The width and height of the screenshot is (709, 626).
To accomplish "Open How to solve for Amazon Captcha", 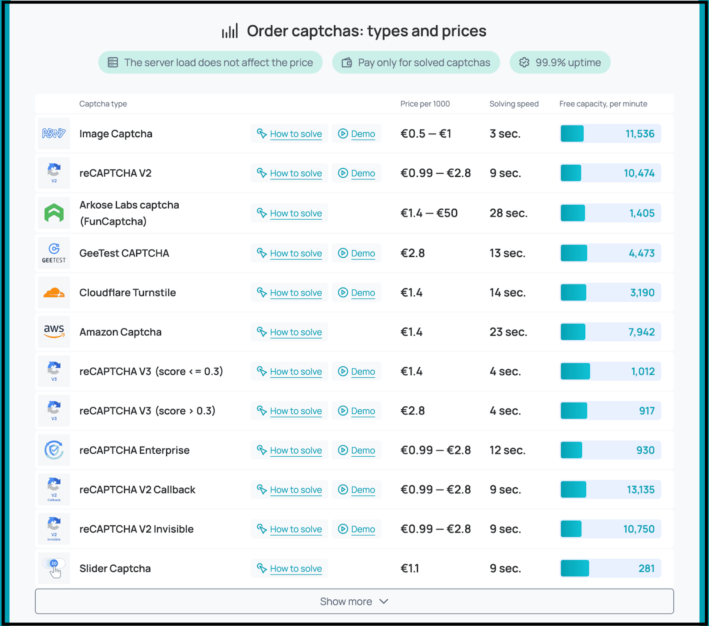I will coord(289,331).
